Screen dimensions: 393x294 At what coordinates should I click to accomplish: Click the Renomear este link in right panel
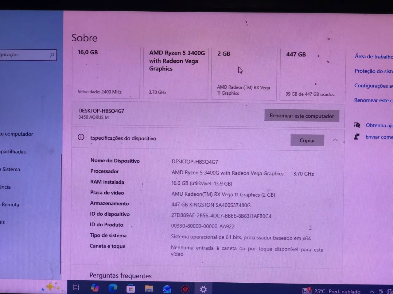(373, 100)
